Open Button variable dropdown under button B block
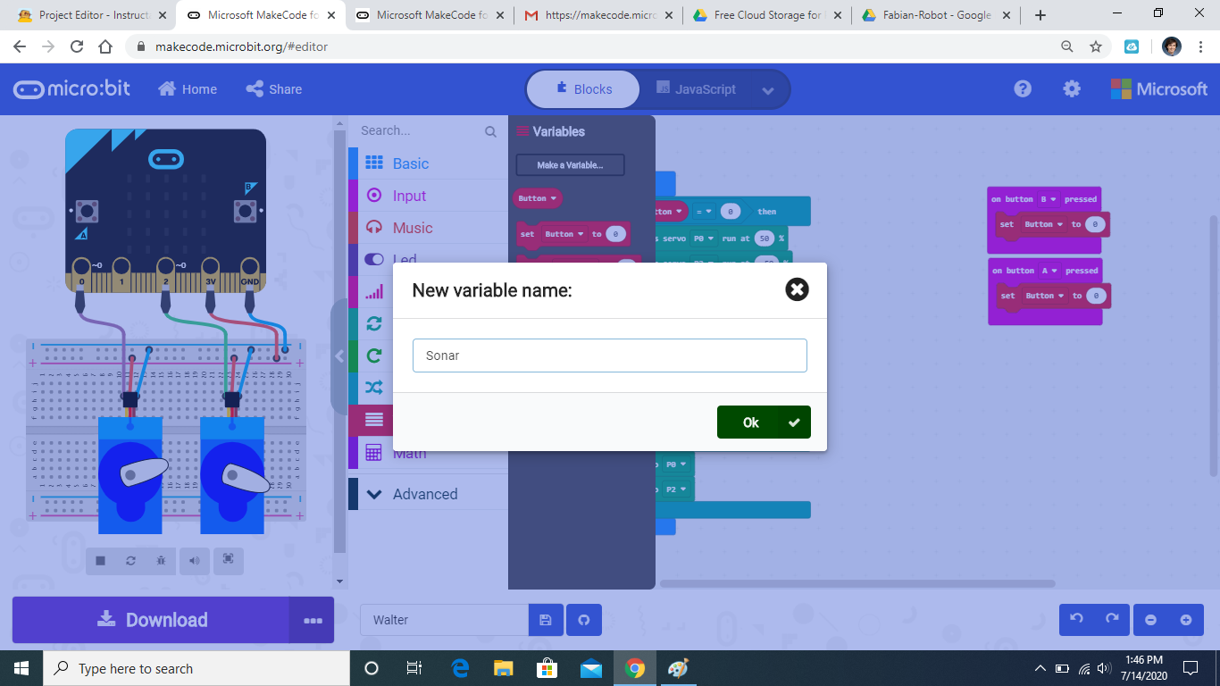Screen dimensions: 1220x686 (1043, 224)
